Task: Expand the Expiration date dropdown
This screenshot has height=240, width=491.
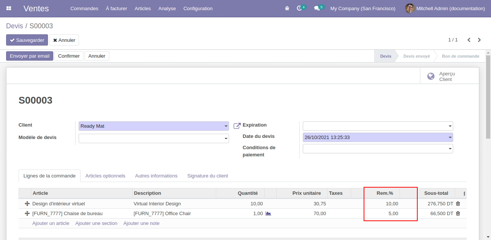Action: coord(450,126)
